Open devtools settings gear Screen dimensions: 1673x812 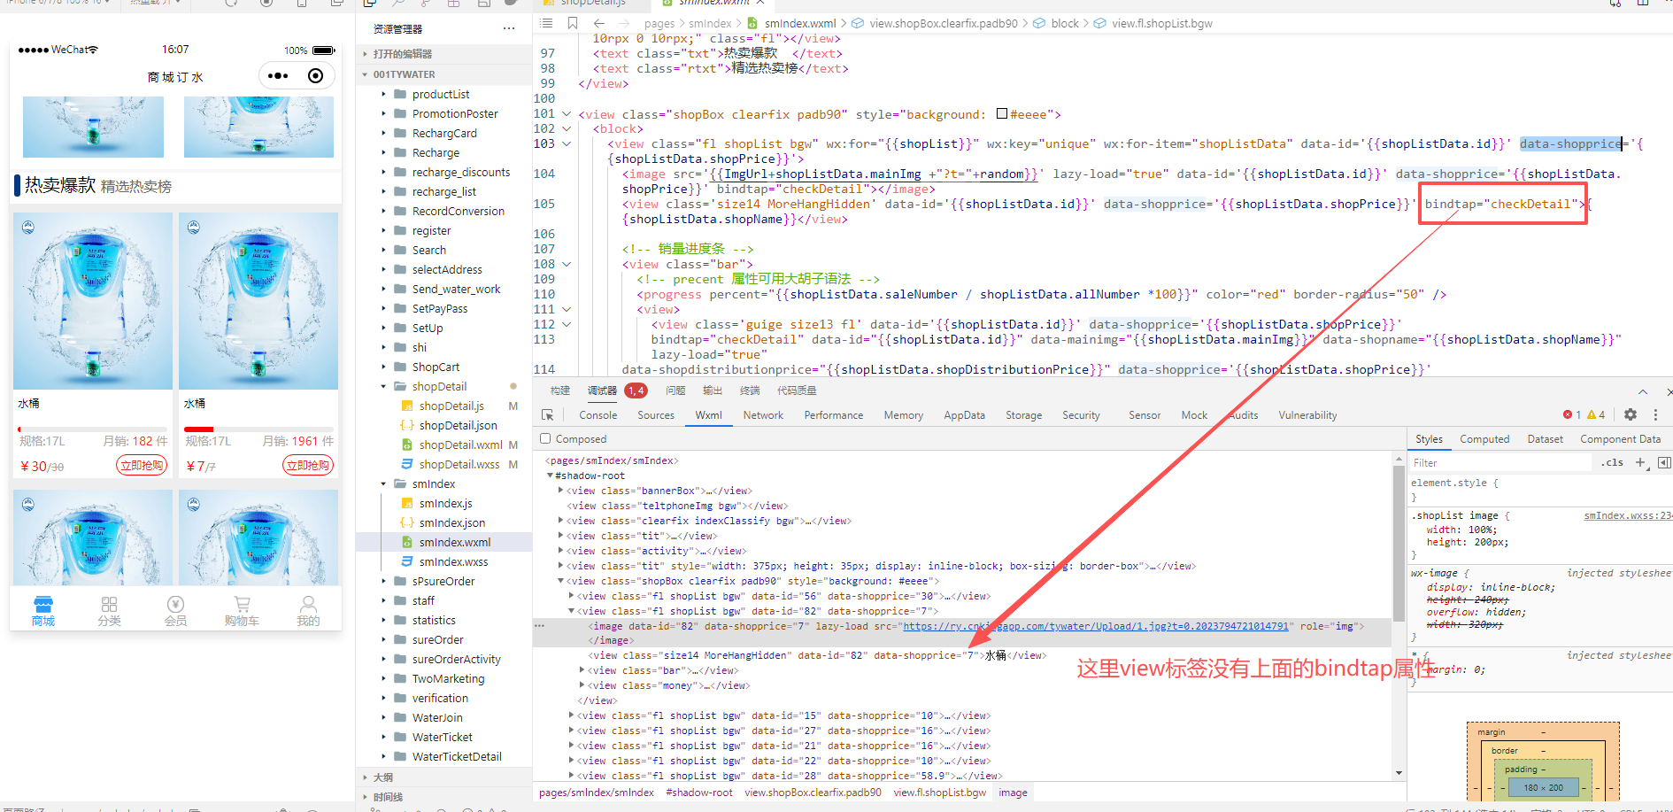coord(1631,414)
